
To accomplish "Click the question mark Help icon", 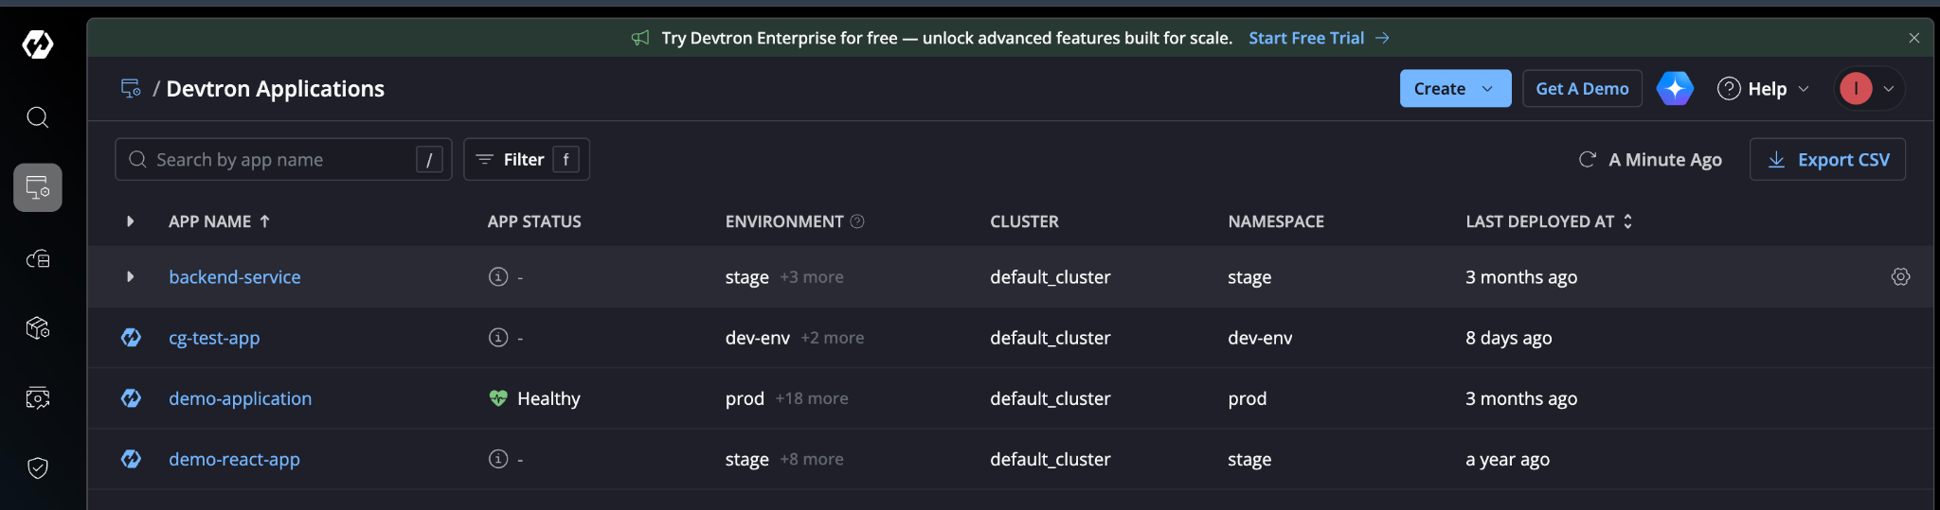I will click(x=1729, y=89).
